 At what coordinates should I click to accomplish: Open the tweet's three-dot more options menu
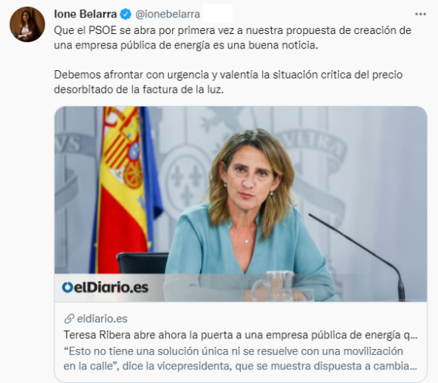pyautogui.click(x=421, y=14)
